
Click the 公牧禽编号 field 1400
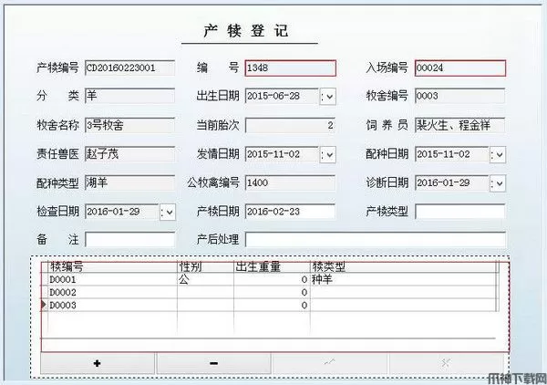290,182
